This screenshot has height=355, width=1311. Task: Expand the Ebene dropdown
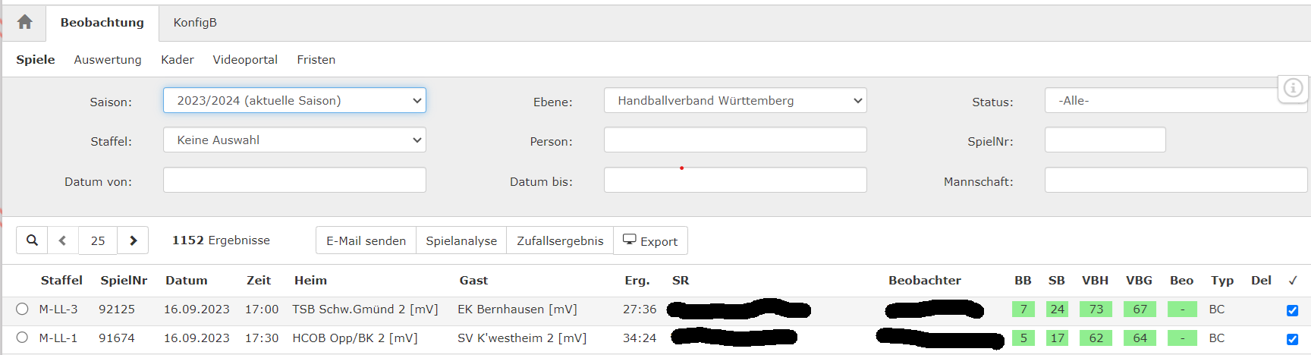point(735,100)
